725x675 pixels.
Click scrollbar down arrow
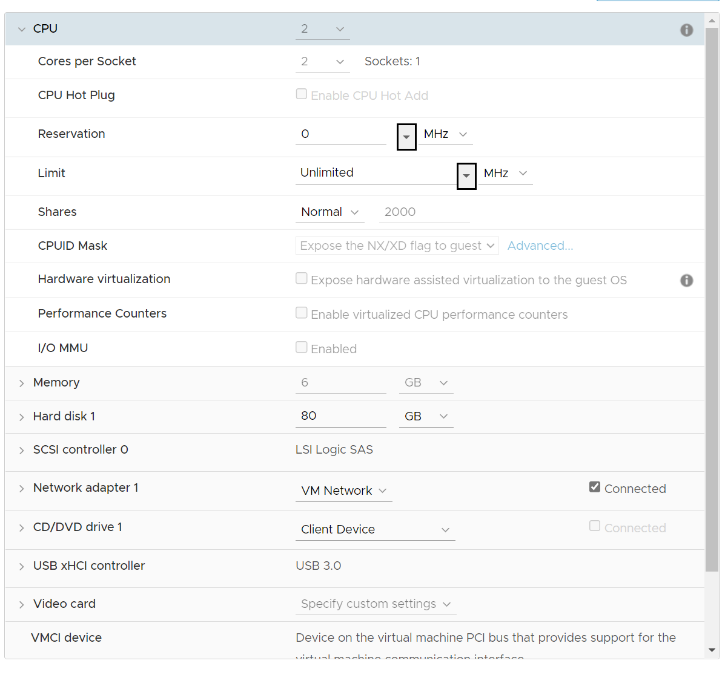tap(712, 650)
